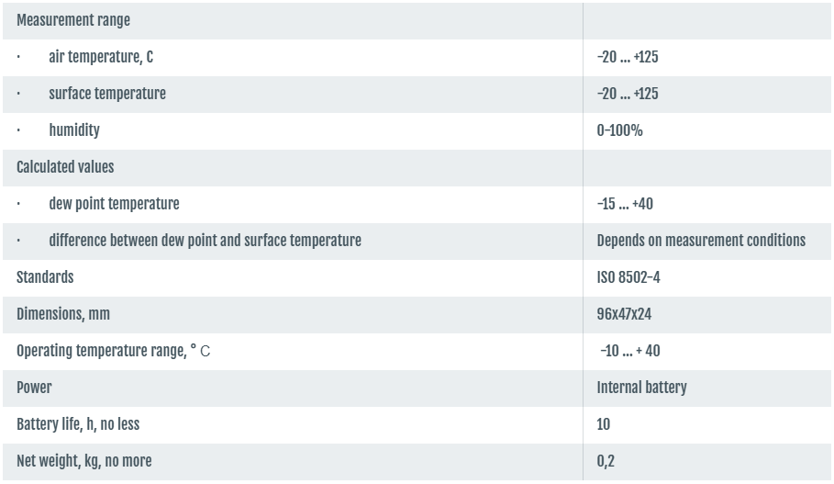Click the "96x47x24" dimensions value

(624, 314)
